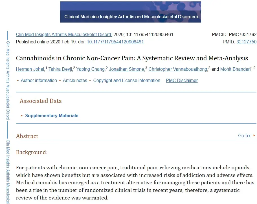This screenshot has height=204, width=257.
Task: View author Tahira Devji
Action: pos(60,69)
